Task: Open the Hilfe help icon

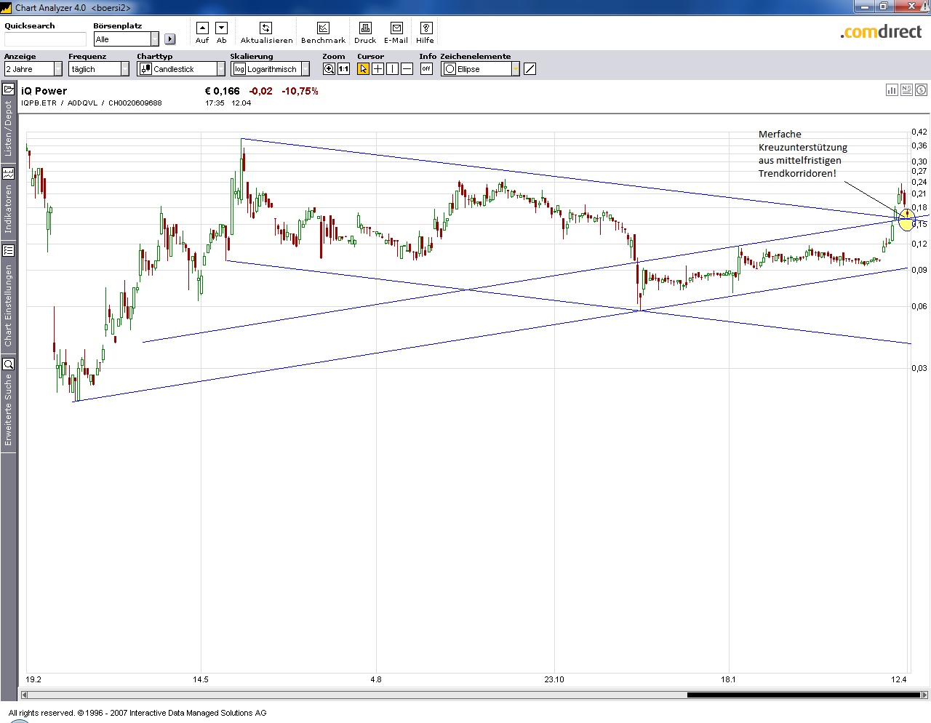Action: click(x=426, y=28)
